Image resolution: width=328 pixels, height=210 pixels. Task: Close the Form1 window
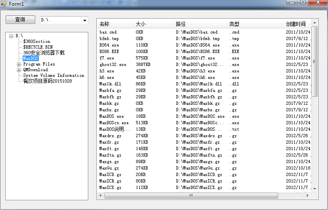318,3
